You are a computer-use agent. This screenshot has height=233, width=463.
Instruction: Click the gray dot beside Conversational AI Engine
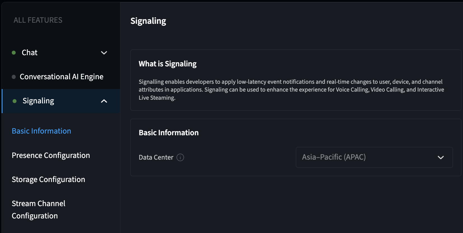coord(14,77)
